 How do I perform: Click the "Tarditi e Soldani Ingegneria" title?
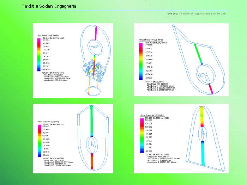[48, 7]
